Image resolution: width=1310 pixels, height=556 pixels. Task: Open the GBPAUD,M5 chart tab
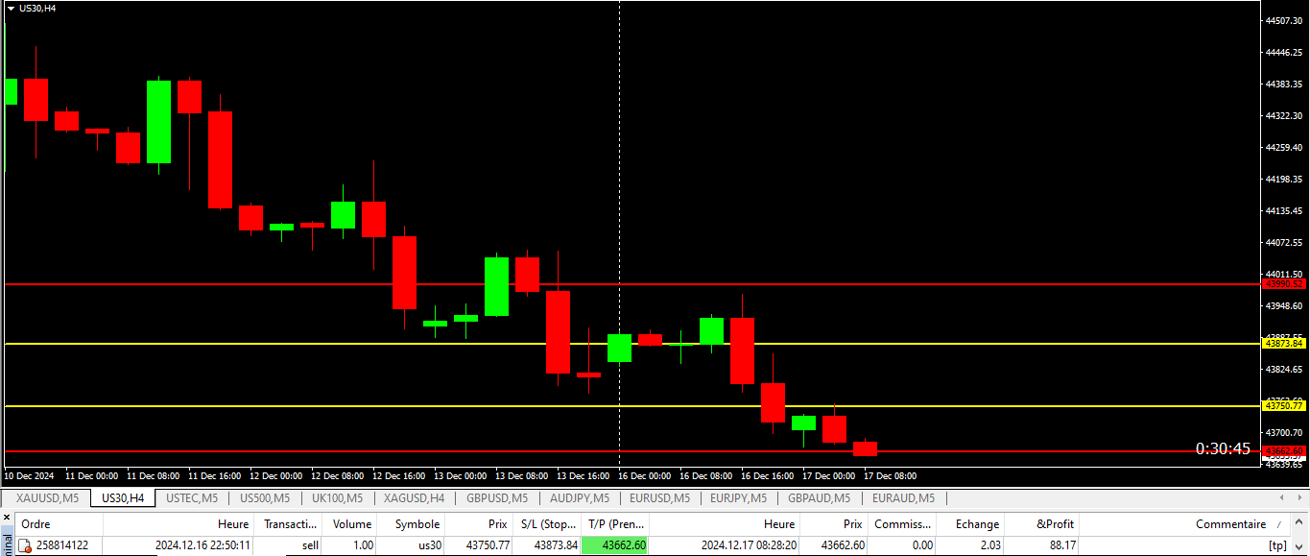(819, 497)
